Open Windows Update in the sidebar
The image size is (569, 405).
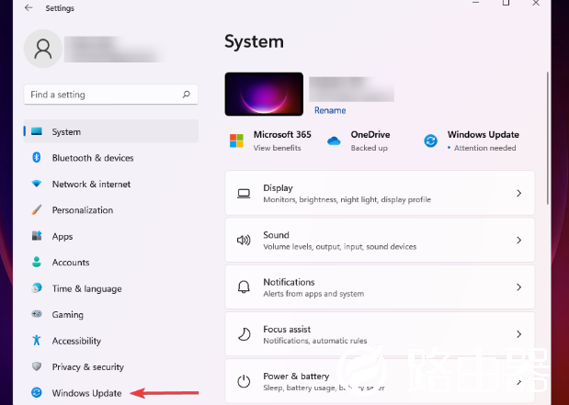[x=111, y=393]
